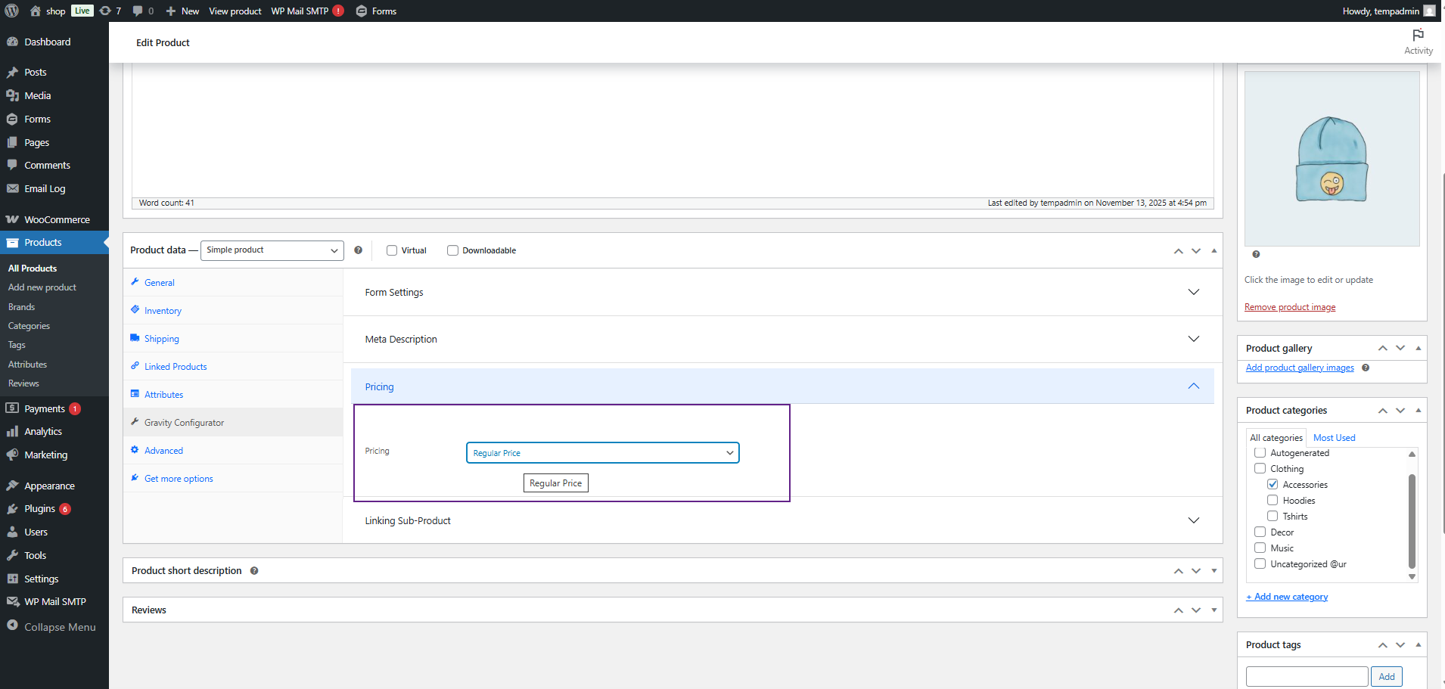Open the Inventory product data tab
The width and height of the screenshot is (1445, 689).
tap(163, 311)
